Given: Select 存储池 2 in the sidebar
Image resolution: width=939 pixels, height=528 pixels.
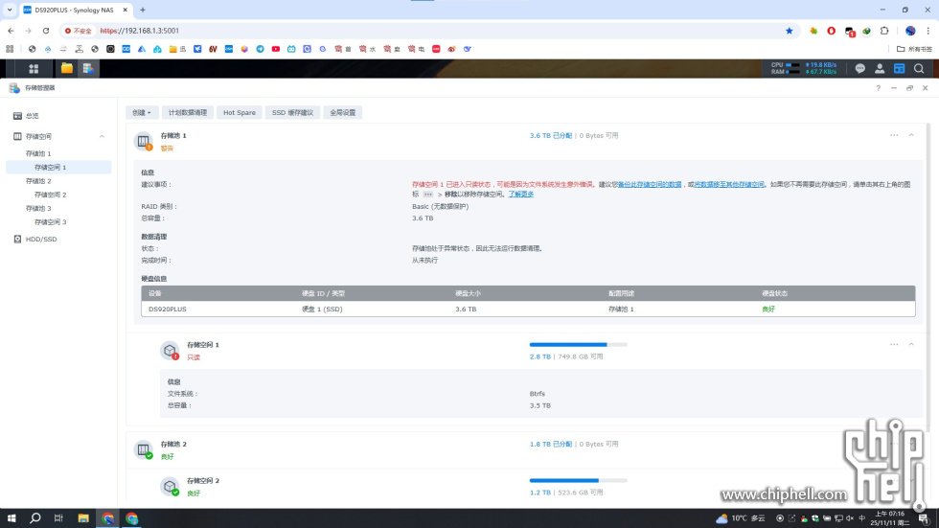Looking at the screenshot, I should pyautogui.click(x=58, y=181).
